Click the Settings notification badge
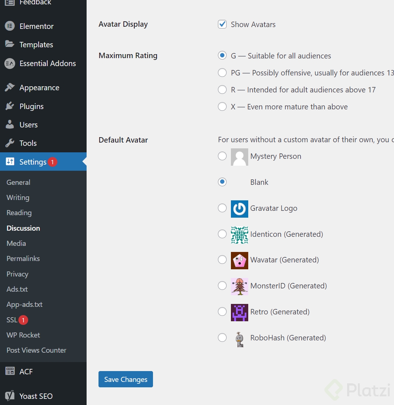Viewport: 394px width, 405px height. coord(52,162)
